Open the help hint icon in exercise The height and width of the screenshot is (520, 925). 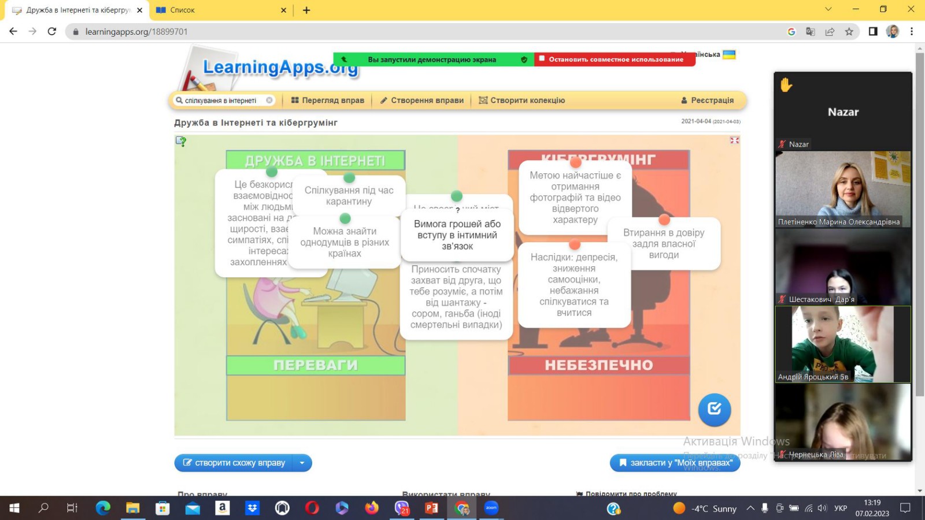(181, 141)
